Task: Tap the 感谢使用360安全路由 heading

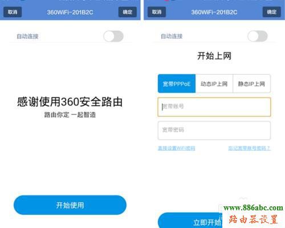Action: [x=70, y=101]
